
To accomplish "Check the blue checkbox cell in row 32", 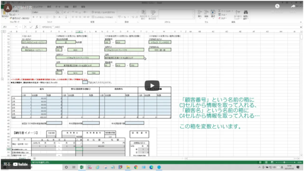I will 85,82.
